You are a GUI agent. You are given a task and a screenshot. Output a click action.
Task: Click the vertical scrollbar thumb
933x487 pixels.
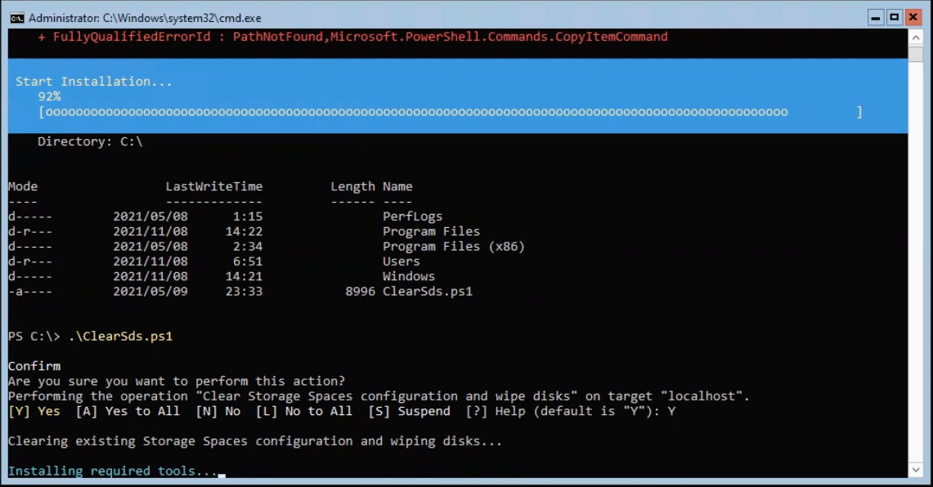click(916, 53)
